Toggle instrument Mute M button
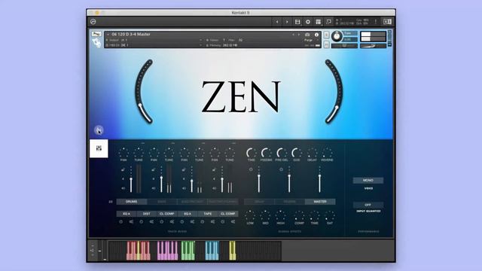This screenshot has height=271, width=482. pos(326,44)
